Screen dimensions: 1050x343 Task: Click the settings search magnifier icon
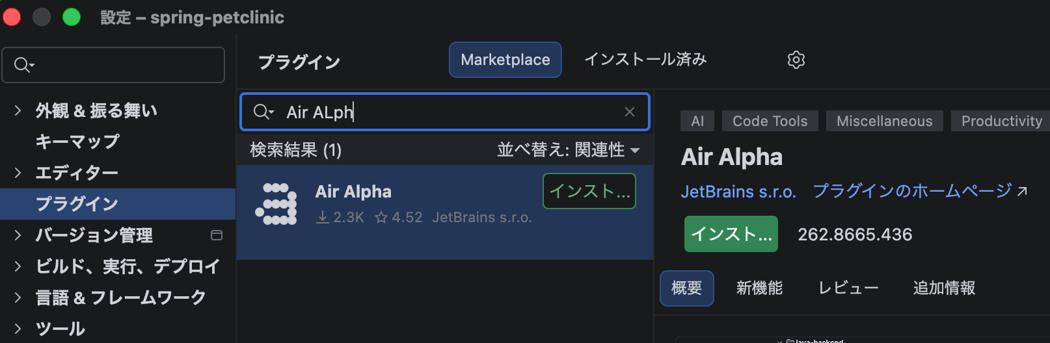[23, 65]
